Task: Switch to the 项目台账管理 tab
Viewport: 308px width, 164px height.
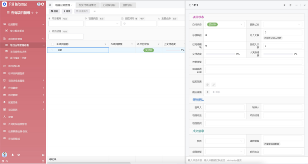Action: pos(64,5)
